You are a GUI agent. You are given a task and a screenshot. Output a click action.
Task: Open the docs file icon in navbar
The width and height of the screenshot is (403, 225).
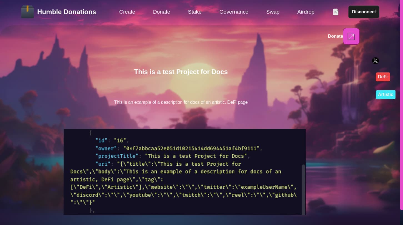click(336, 12)
